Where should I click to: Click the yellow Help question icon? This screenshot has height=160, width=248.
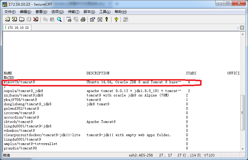point(116,19)
